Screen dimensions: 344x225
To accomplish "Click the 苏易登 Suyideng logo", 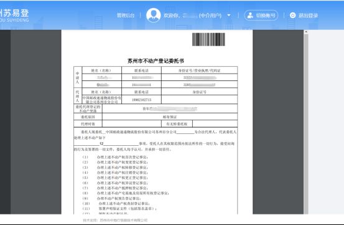I will (x=14, y=16).
